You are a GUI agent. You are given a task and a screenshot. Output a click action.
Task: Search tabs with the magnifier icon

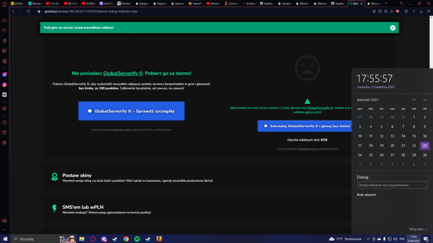401,3
